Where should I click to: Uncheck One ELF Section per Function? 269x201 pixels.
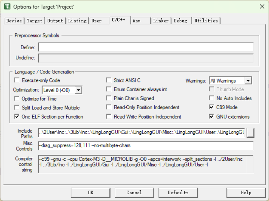tap(17, 117)
